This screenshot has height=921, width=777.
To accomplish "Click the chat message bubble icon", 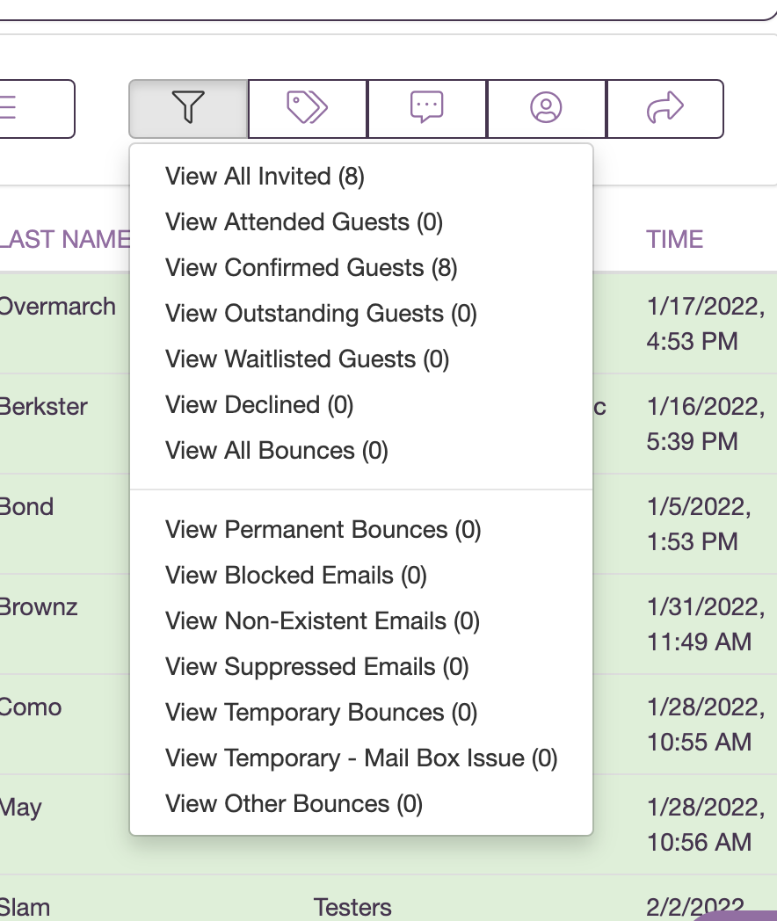I will (x=427, y=108).
